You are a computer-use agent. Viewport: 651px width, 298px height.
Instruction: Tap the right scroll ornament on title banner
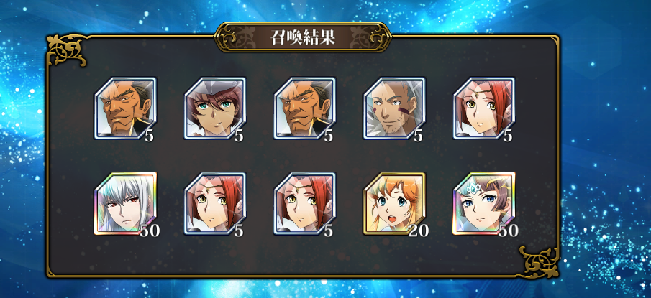(375, 37)
